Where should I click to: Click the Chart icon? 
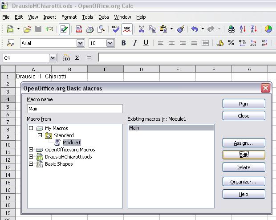point(268,29)
